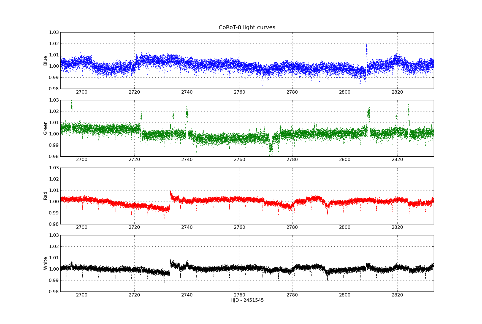The height and width of the screenshot is (324, 482).
Task: Select the 0.98 tick label on the Blue panel
Action: (54, 89)
